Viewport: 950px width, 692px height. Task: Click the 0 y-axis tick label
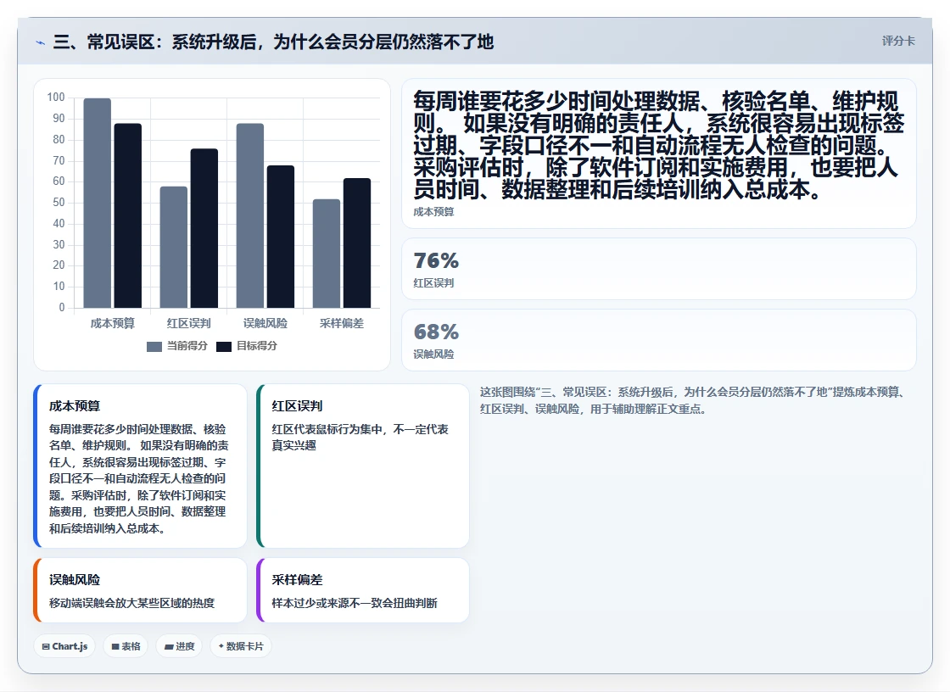(62, 308)
